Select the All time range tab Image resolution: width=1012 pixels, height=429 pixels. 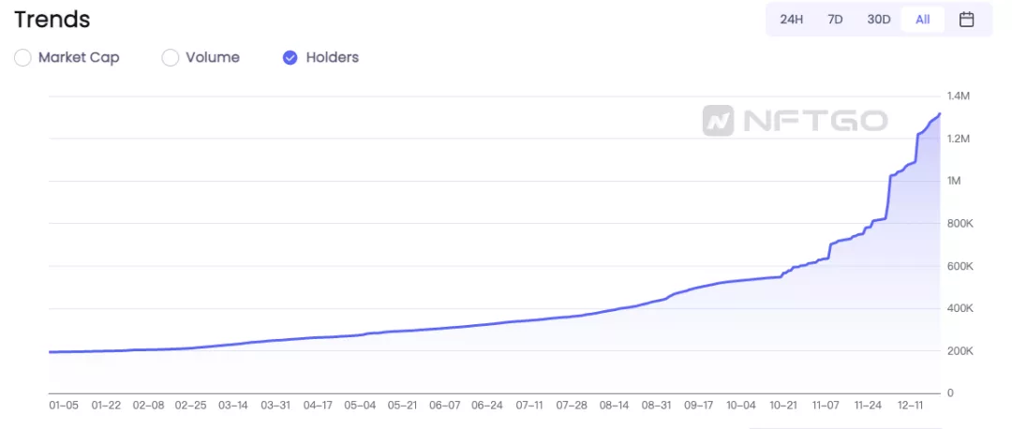click(x=923, y=20)
